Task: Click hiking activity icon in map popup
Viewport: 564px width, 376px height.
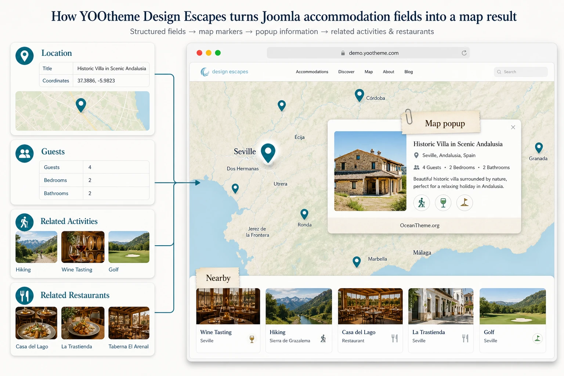Action: pyautogui.click(x=422, y=203)
